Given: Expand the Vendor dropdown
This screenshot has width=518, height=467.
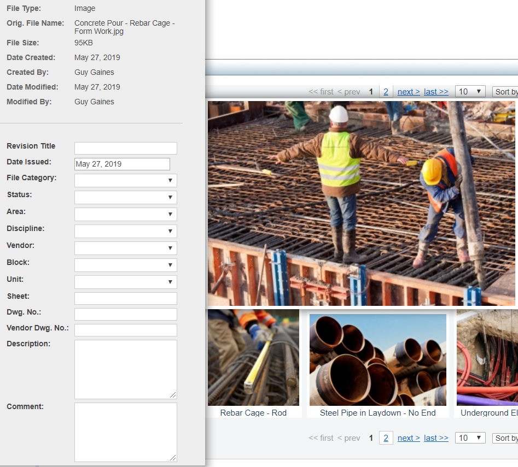Looking at the screenshot, I should 126,248.
